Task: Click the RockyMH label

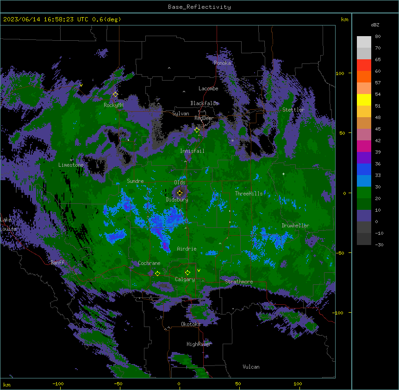Action: [113, 105]
